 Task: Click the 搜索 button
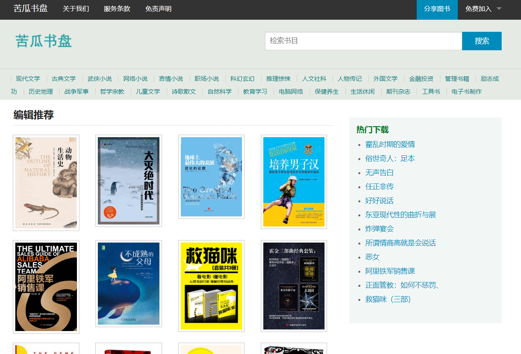[x=482, y=41]
